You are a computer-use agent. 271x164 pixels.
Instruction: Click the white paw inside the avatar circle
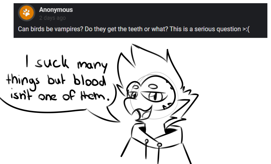pyautogui.click(x=27, y=13)
